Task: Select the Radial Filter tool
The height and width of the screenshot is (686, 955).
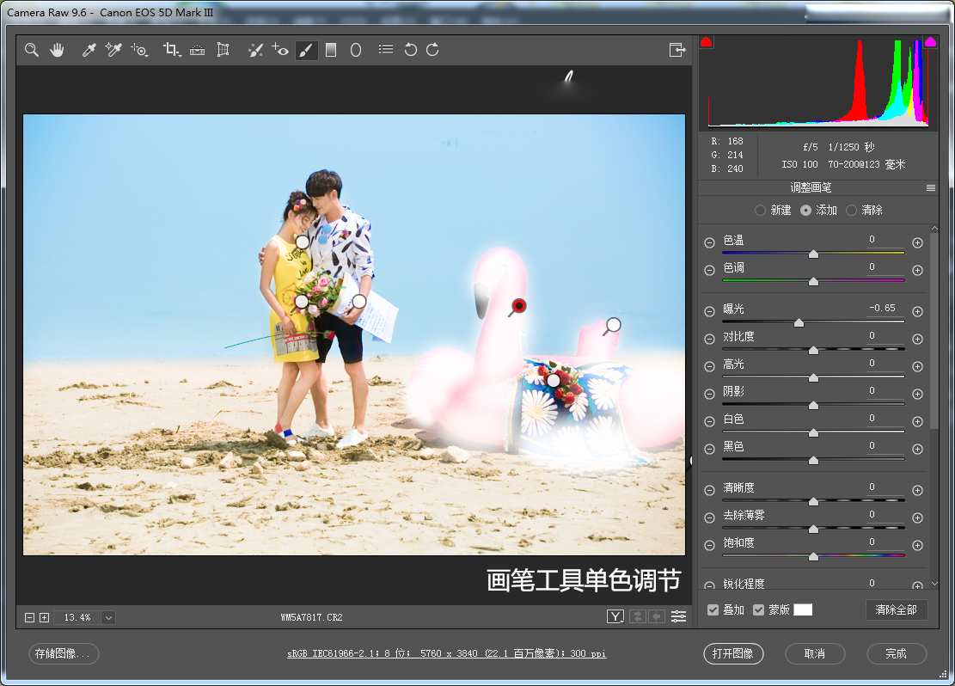Action: pyautogui.click(x=356, y=50)
